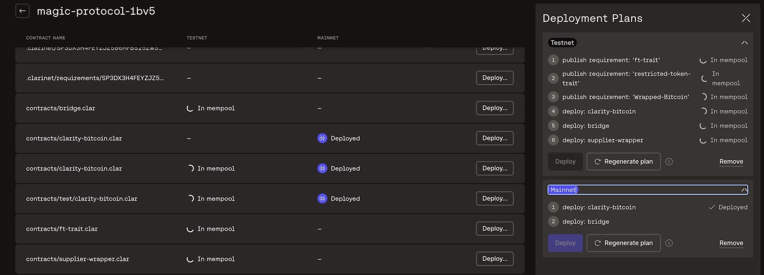Screen dimensions: 764x275
Task: Open Deploy menu for first contracts/clarity-bitcoin.clar row
Action: click(495, 138)
